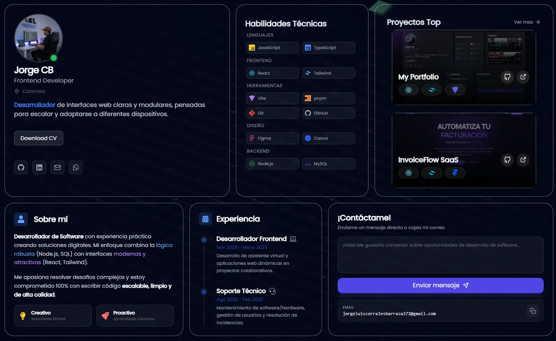
Task: Click into the contact message text area
Action: (440, 255)
